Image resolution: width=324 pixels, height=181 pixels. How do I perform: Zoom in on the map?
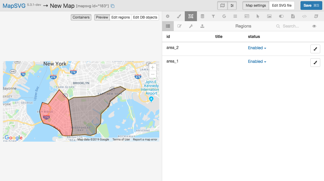point(153,67)
